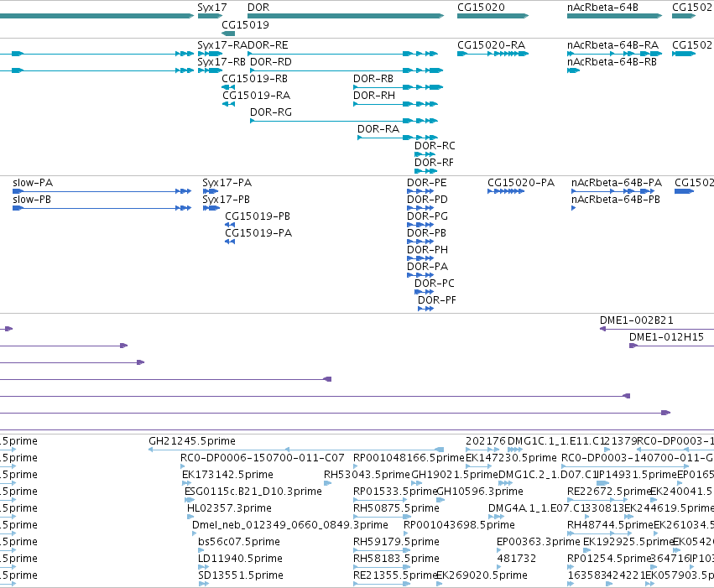Click the DOR-PB protein label
Screen dimensions: 714x588
[x=426, y=233]
